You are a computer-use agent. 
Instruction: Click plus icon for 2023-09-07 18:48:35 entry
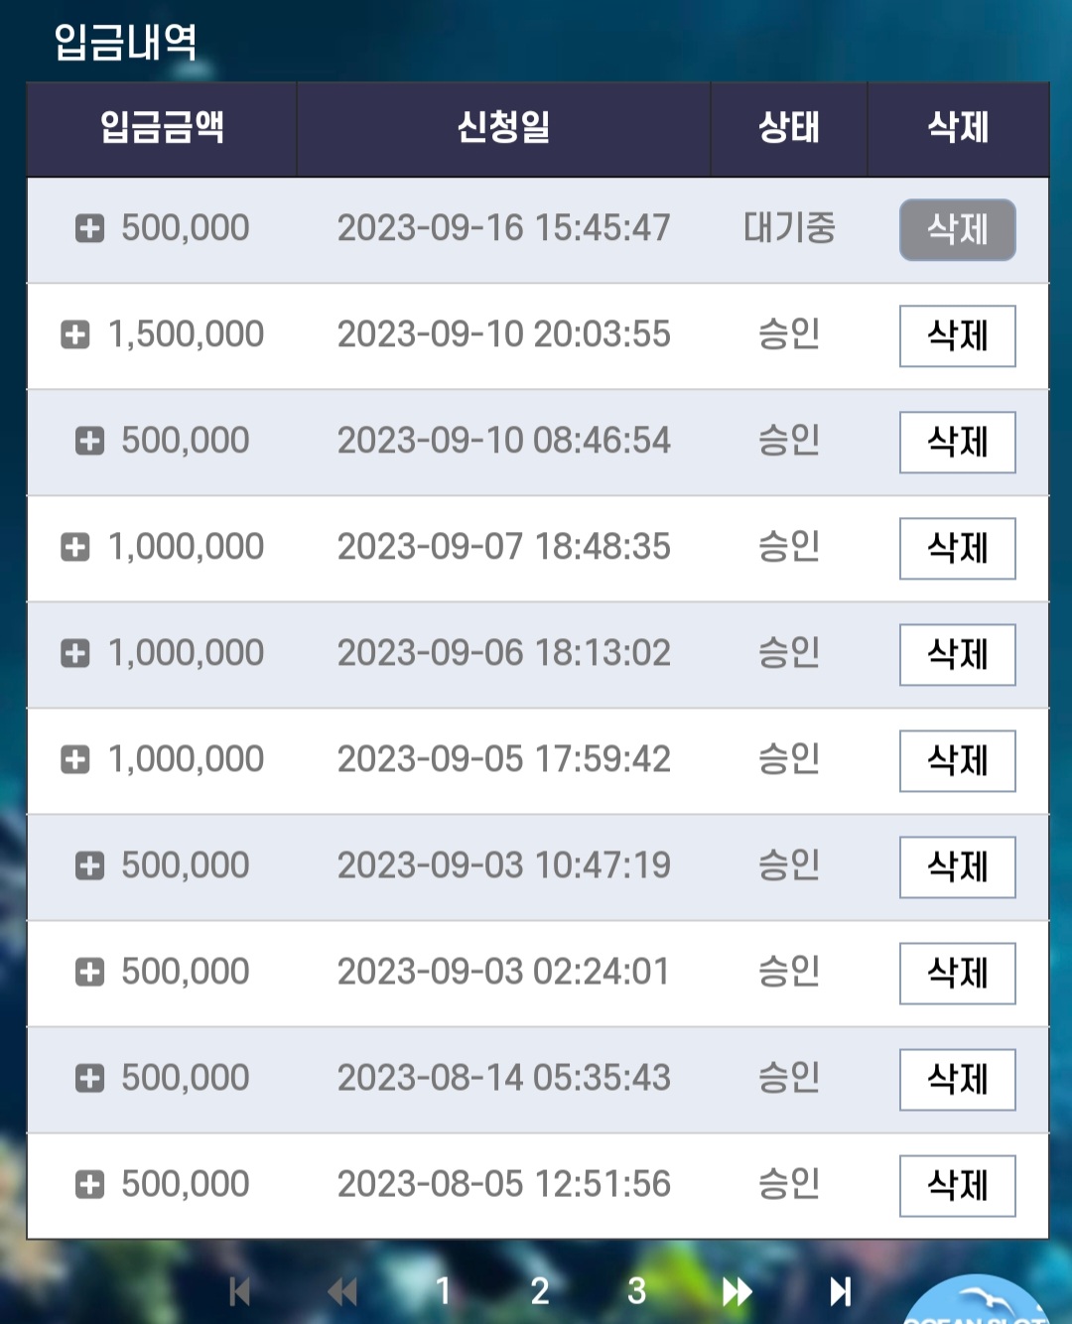pyautogui.click(x=75, y=547)
